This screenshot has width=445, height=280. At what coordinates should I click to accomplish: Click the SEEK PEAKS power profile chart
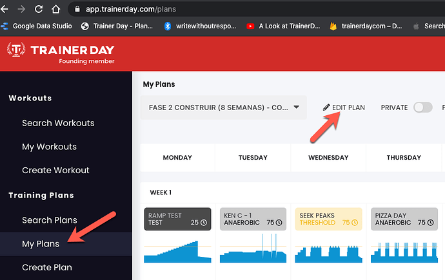point(329,254)
